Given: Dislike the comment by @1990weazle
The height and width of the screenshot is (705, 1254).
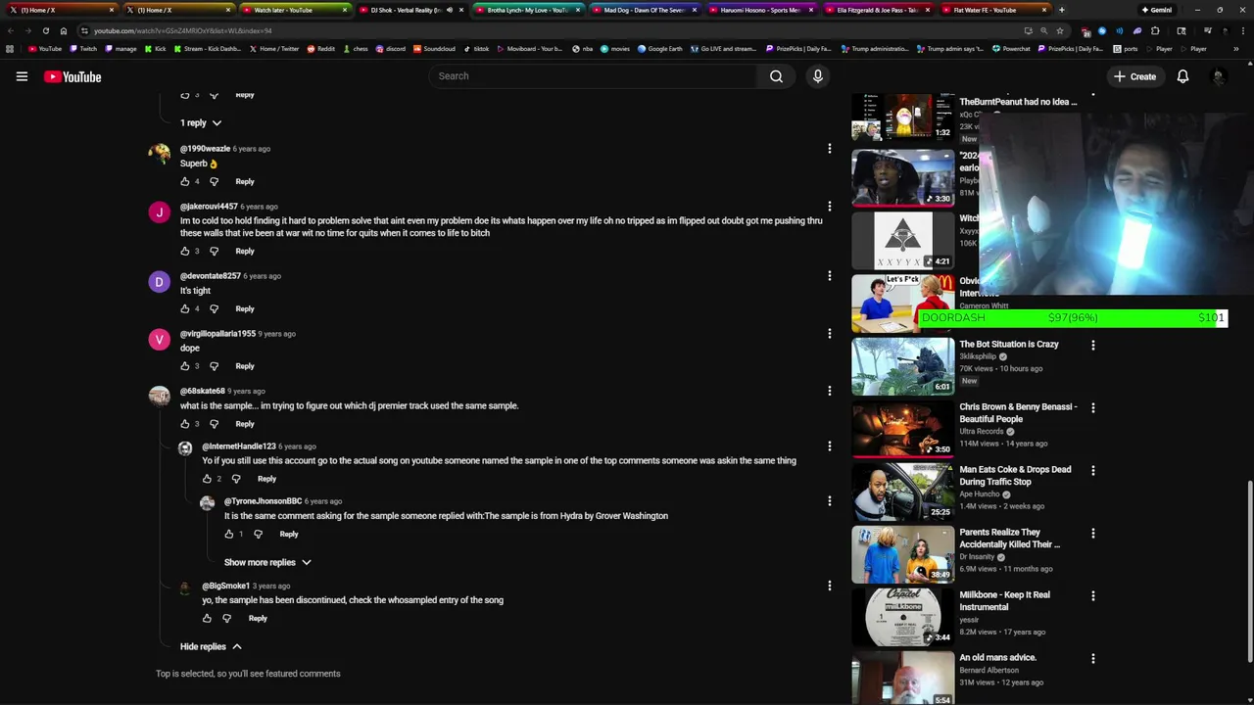Looking at the screenshot, I should click(x=214, y=181).
